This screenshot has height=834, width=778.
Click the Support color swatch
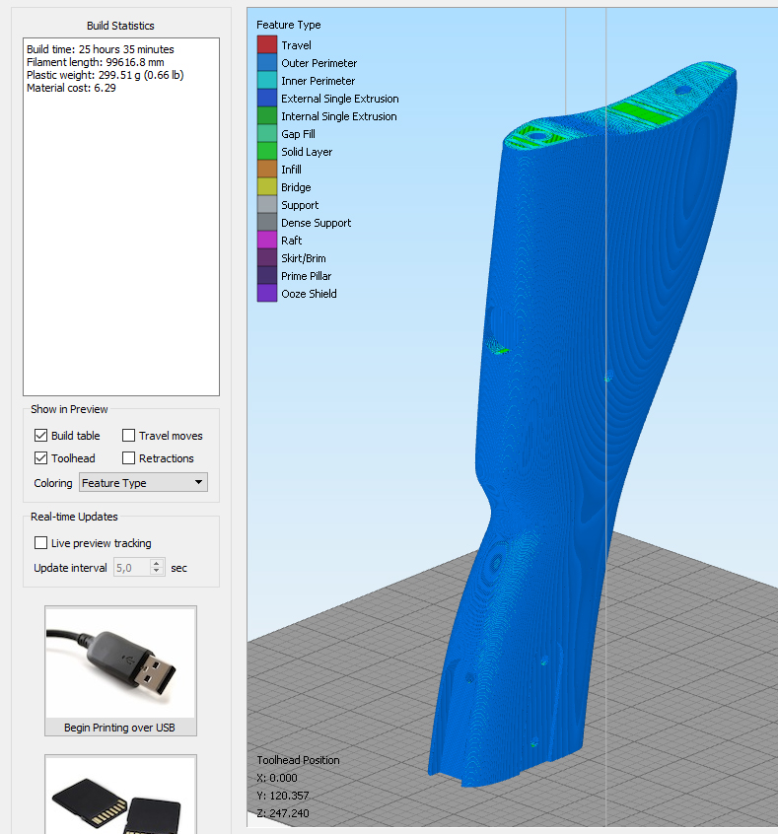click(x=267, y=204)
